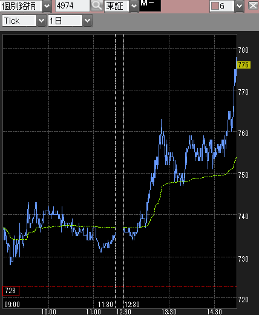Click the Tick chart type field
Screen dimensions: 259x315
click(19, 21)
